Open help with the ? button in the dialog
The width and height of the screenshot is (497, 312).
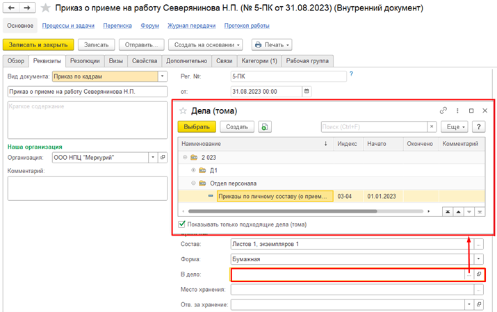click(479, 126)
